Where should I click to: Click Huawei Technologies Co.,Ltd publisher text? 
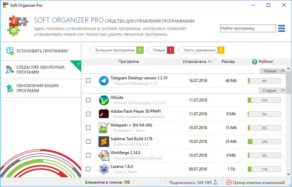(139, 103)
